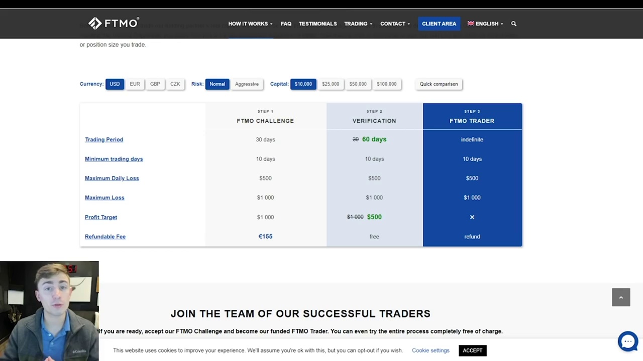This screenshot has height=361, width=643.
Task: Expand the Contact menu
Action: (x=395, y=24)
